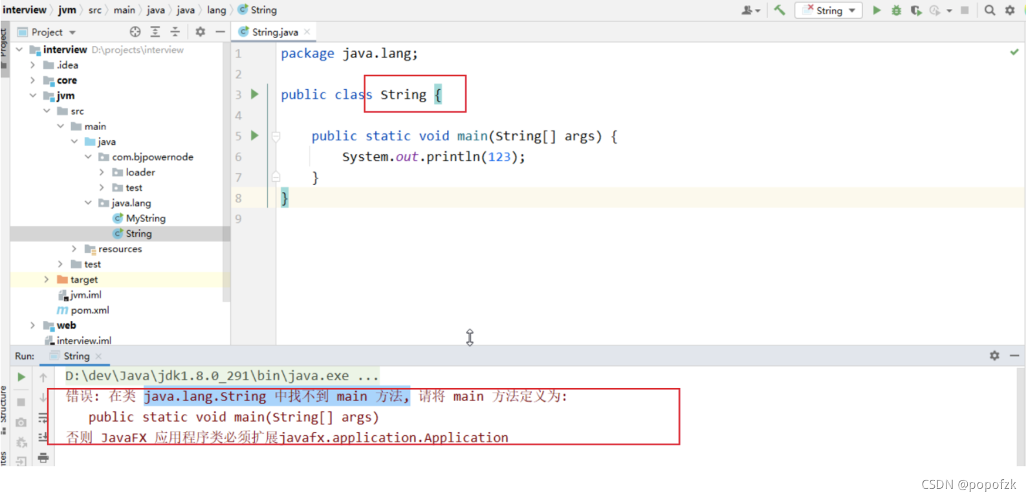Hide the Project panel with minus icon
This screenshot has width=1026, height=498.
pyautogui.click(x=220, y=32)
